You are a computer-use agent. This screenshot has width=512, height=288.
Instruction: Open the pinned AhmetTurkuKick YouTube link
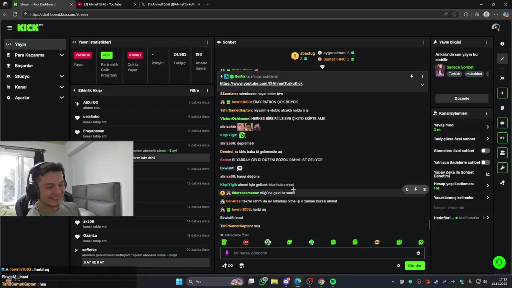click(261, 84)
